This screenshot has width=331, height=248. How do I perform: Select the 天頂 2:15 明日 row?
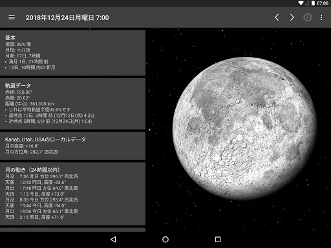35,217
